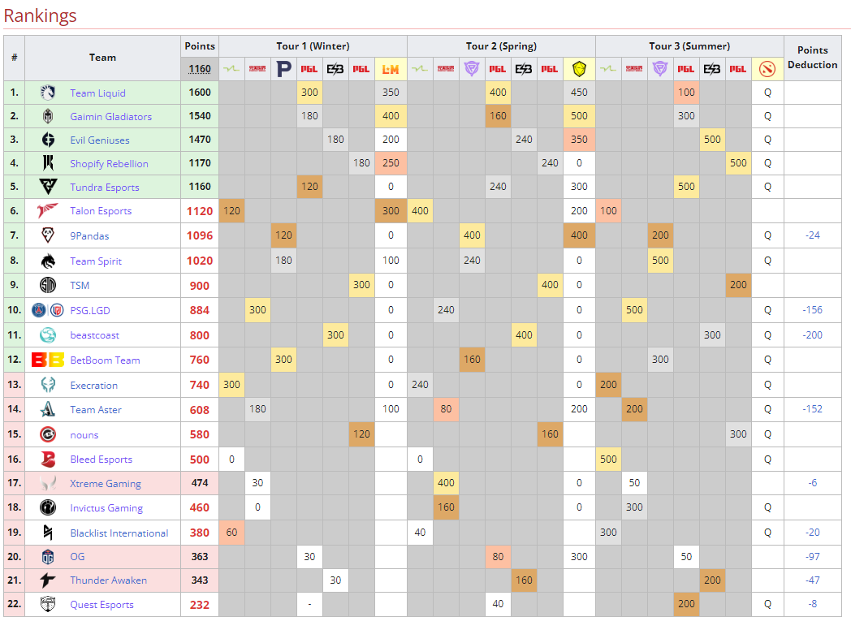Click the Blacklist International logo icon
The width and height of the screenshot is (851, 617).
click(48, 533)
